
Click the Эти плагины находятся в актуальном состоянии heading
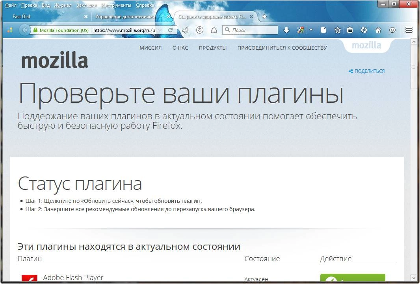pos(129,247)
